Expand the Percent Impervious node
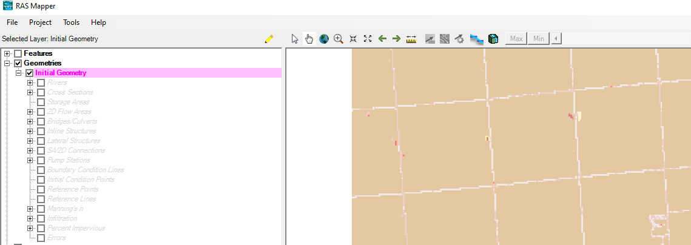691x245 pixels. click(x=30, y=228)
